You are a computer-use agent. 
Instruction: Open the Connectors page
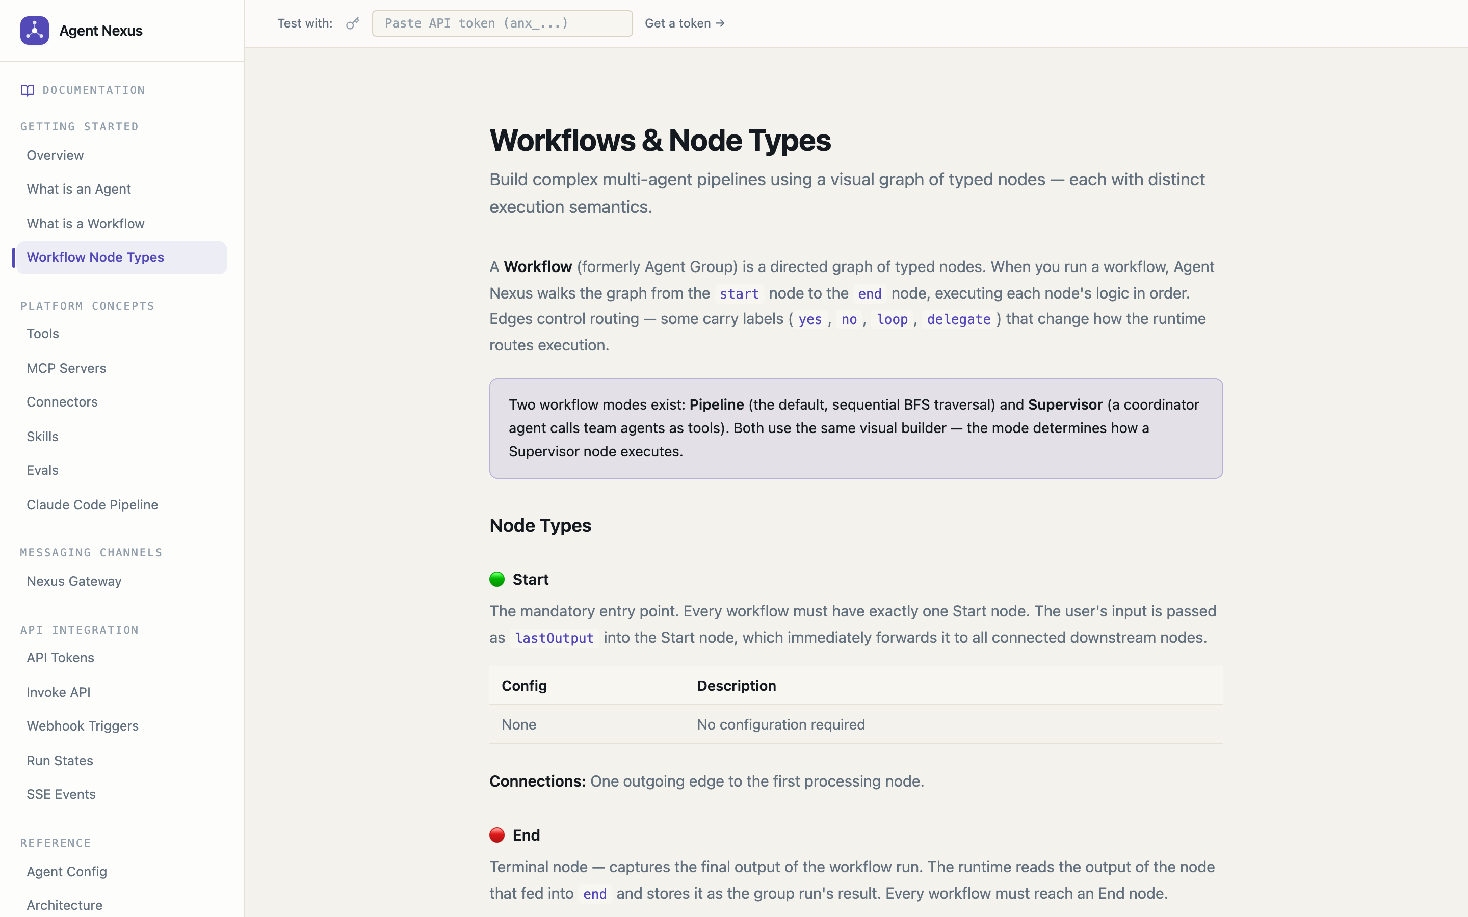coord(62,402)
